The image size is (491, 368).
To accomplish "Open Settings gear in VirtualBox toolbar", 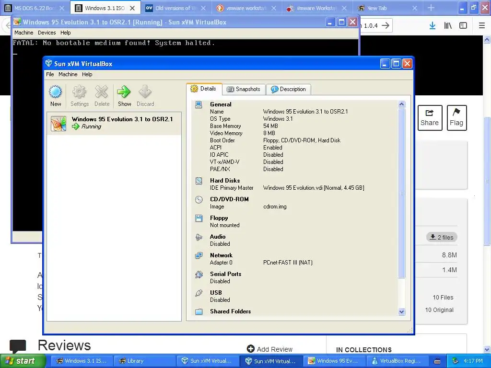I will pos(79,92).
